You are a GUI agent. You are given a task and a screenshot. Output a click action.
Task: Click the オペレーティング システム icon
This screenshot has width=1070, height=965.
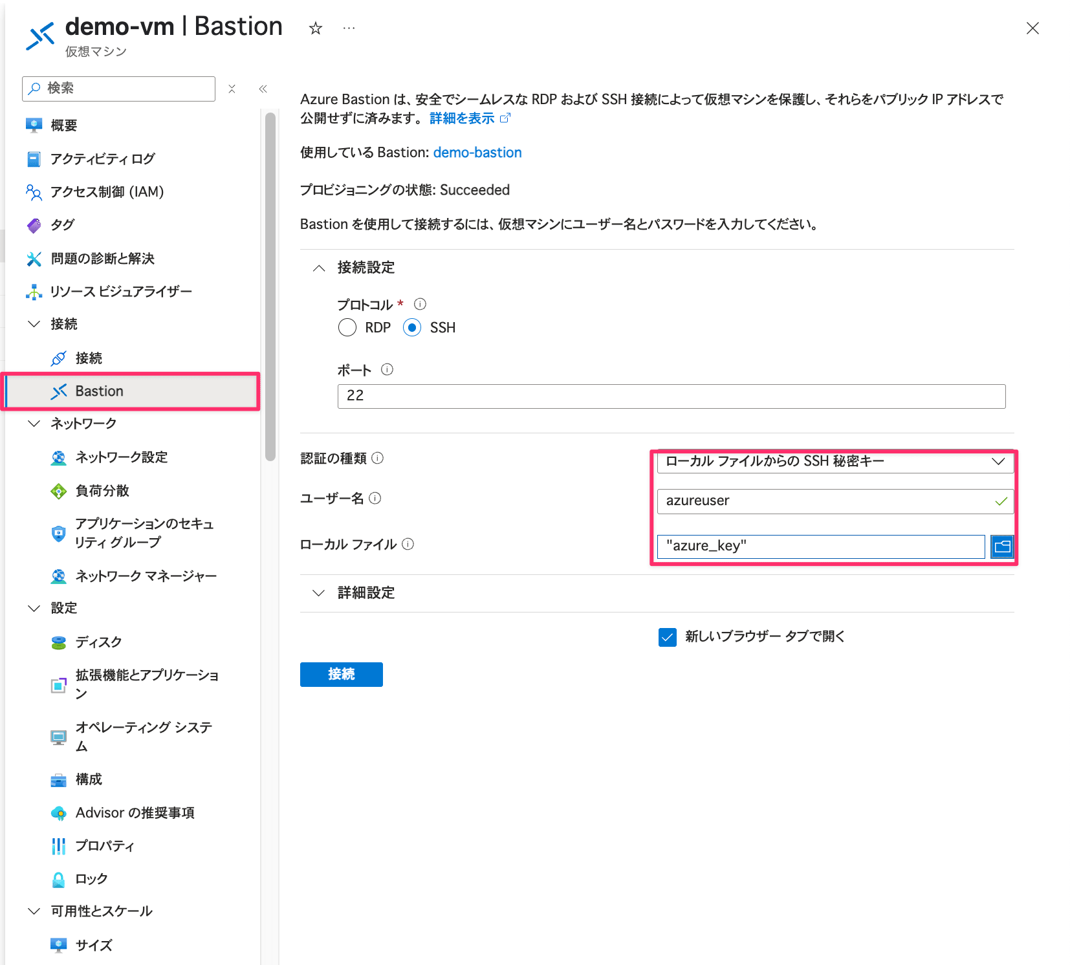(59, 737)
